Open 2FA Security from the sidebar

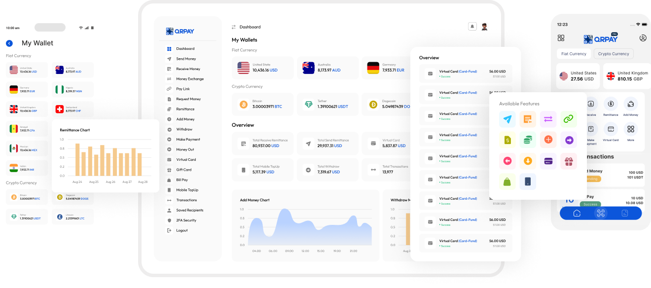click(x=186, y=220)
